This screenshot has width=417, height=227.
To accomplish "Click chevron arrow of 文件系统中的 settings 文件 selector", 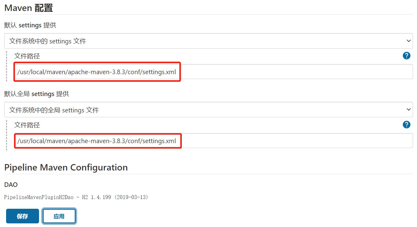I will (x=408, y=41).
